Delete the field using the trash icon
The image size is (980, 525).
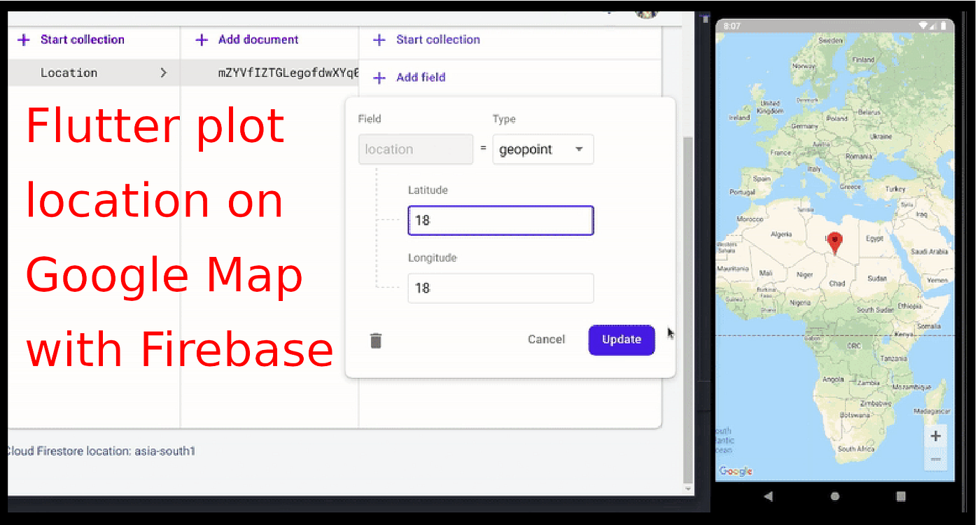pyautogui.click(x=376, y=340)
